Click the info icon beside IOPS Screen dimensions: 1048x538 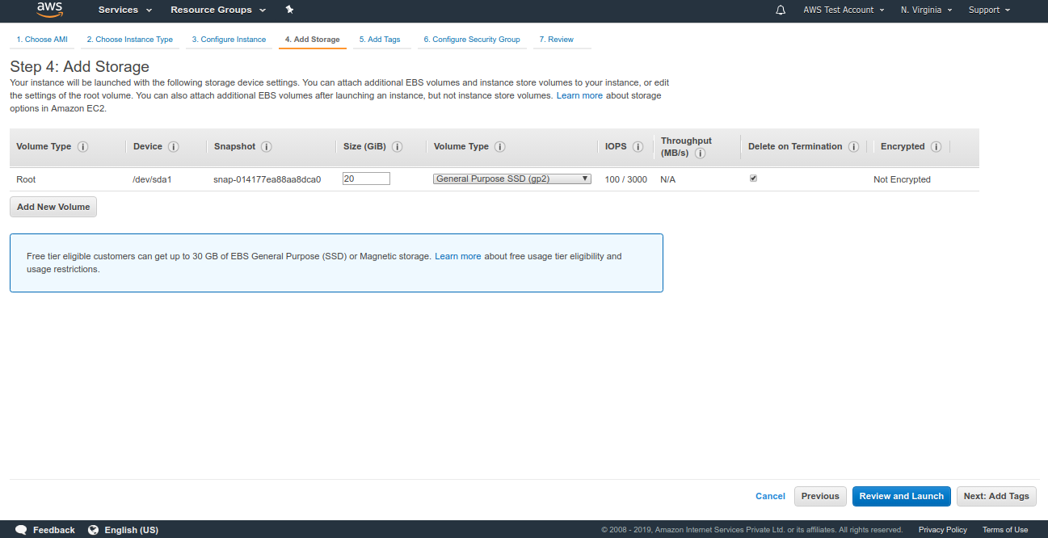pyautogui.click(x=638, y=146)
